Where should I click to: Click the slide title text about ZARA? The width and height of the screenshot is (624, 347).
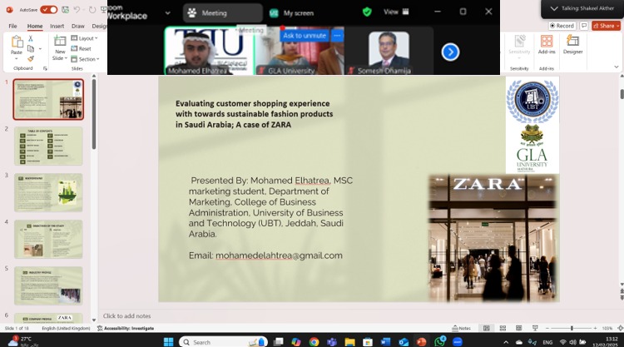254,114
